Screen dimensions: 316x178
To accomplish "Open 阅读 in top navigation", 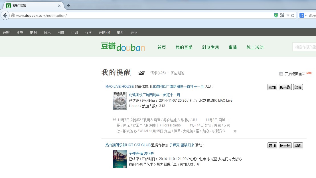I will click(x=88, y=32).
